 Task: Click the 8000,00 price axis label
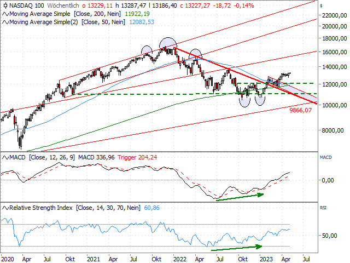[x=332, y=130]
